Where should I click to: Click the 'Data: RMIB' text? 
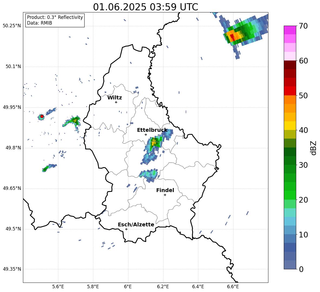coord(39,23)
